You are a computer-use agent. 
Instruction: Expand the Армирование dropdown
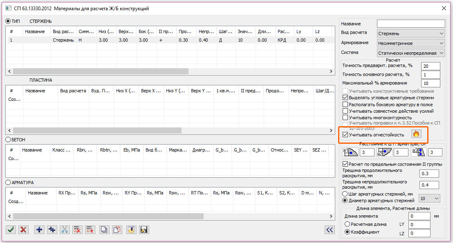(x=411, y=43)
